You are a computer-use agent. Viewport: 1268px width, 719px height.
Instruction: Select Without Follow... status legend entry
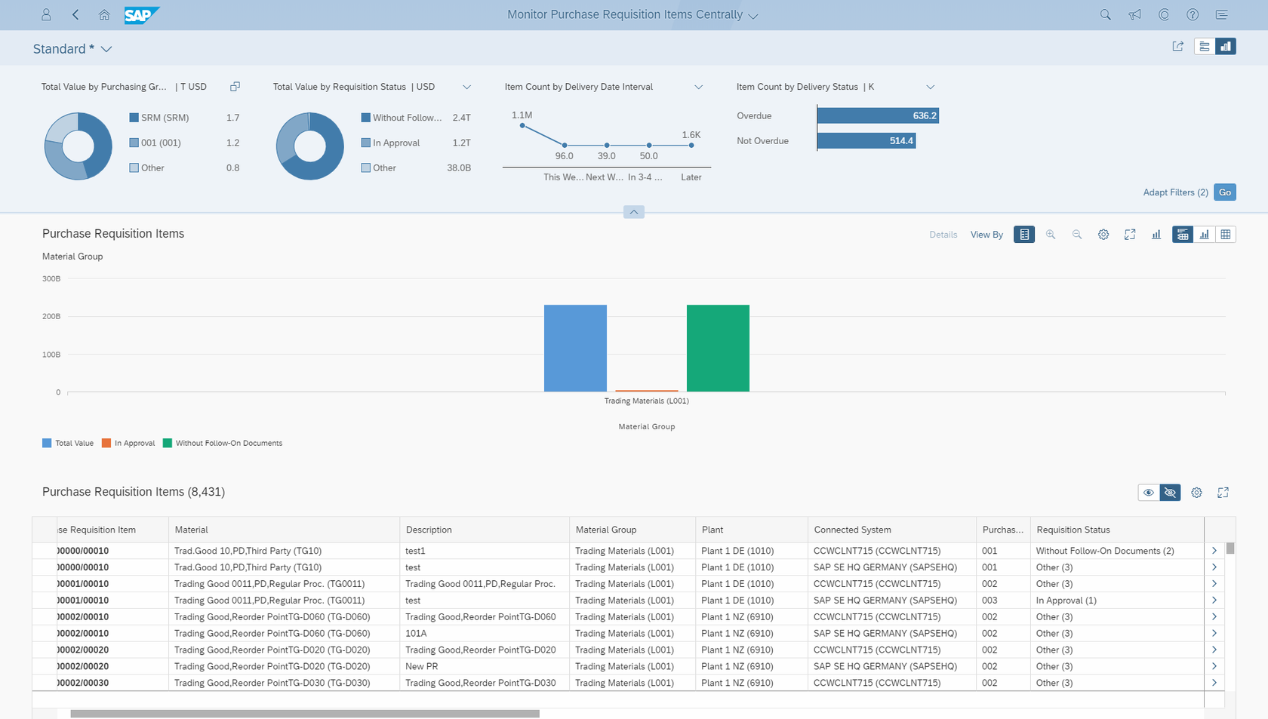(417, 118)
